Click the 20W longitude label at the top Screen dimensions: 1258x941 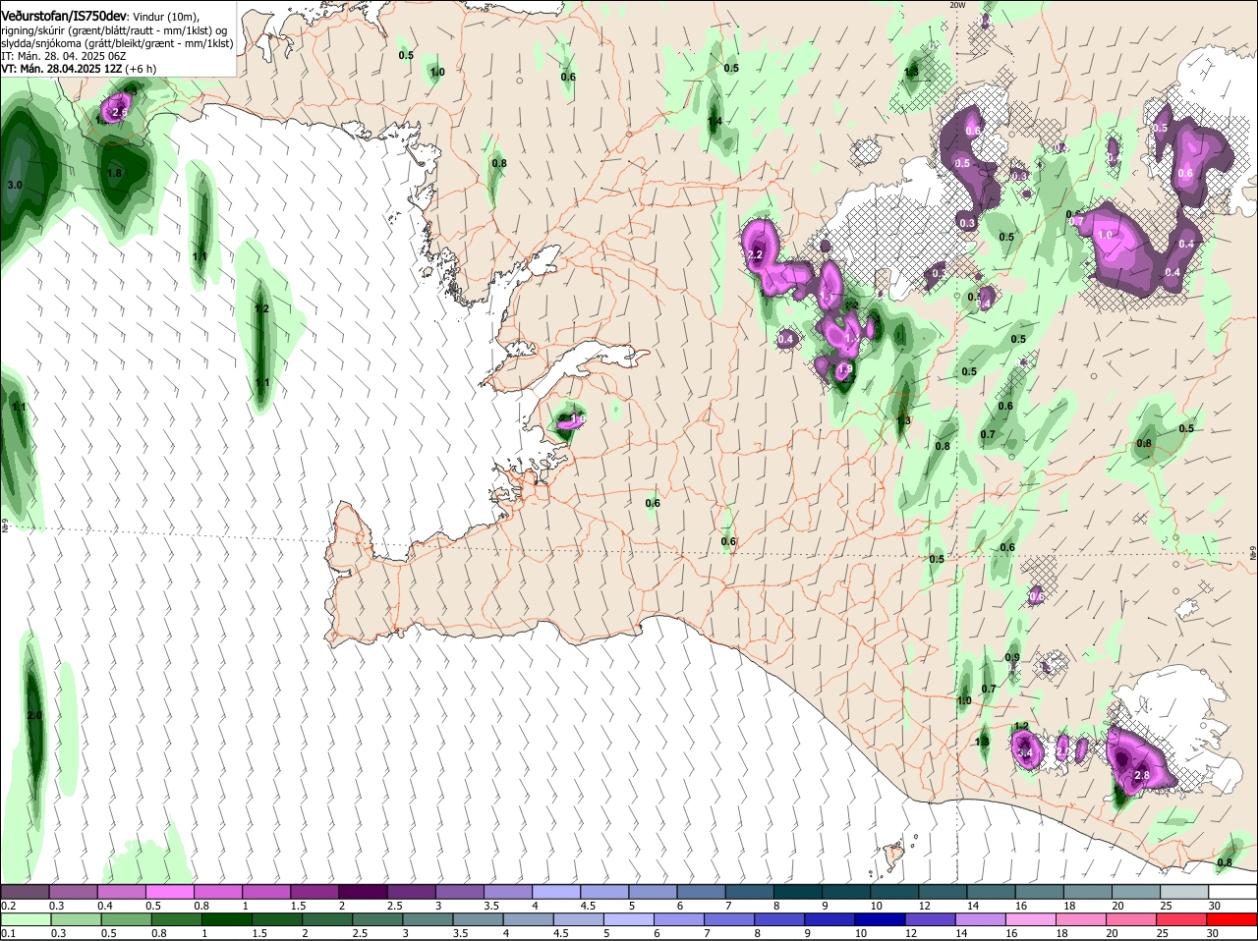957,5
